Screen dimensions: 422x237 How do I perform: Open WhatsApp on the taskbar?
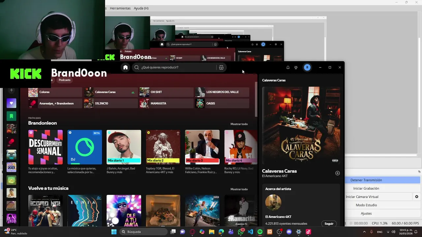point(241,232)
